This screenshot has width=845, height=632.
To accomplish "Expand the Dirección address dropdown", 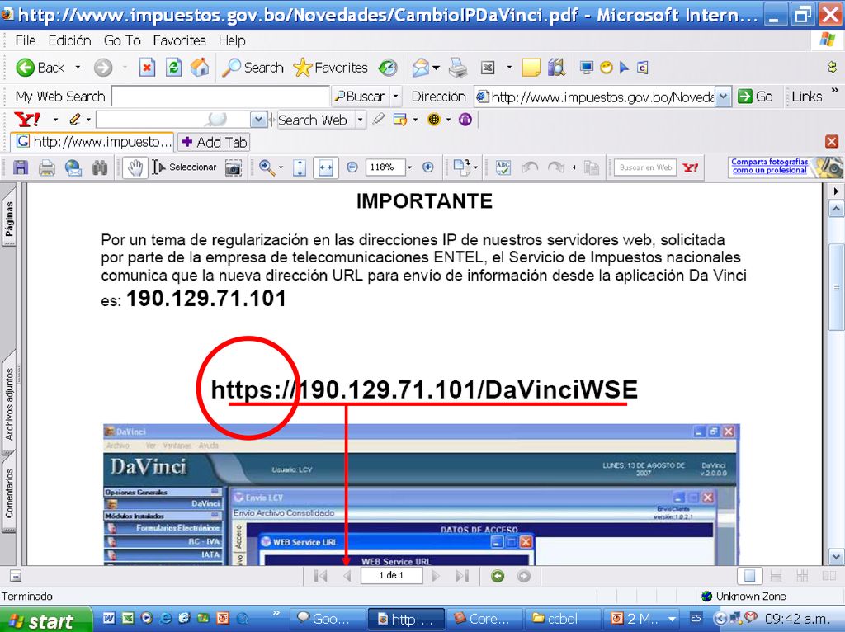I will (723, 97).
